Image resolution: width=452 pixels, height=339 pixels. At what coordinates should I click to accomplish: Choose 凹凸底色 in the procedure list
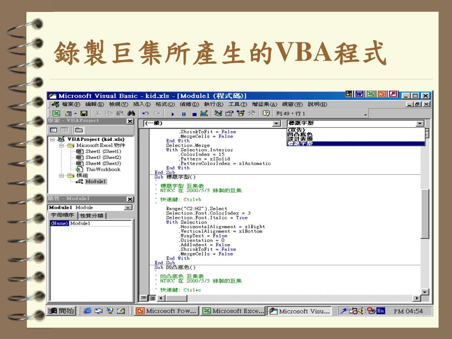click(x=356, y=134)
